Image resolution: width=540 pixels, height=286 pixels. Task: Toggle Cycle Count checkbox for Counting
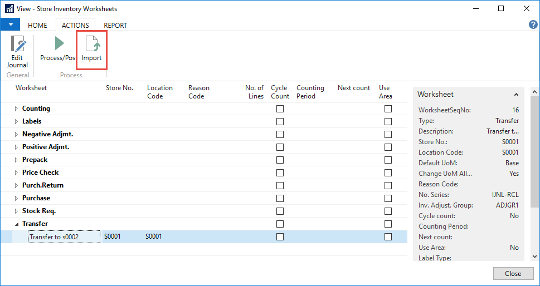pyautogui.click(x=280, y=109)
